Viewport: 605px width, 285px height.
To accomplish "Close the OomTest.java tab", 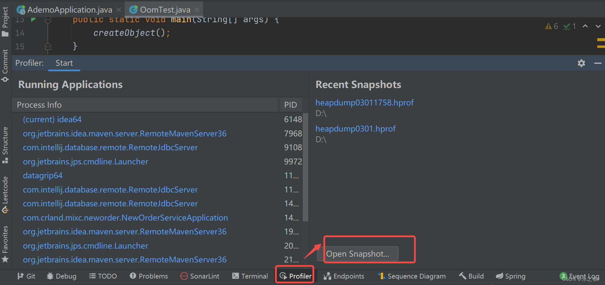I will [197, 10].
